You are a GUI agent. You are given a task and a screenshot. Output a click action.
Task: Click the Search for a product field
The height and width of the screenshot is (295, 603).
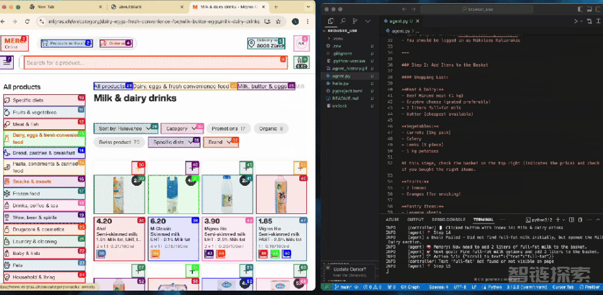(156, 63)
